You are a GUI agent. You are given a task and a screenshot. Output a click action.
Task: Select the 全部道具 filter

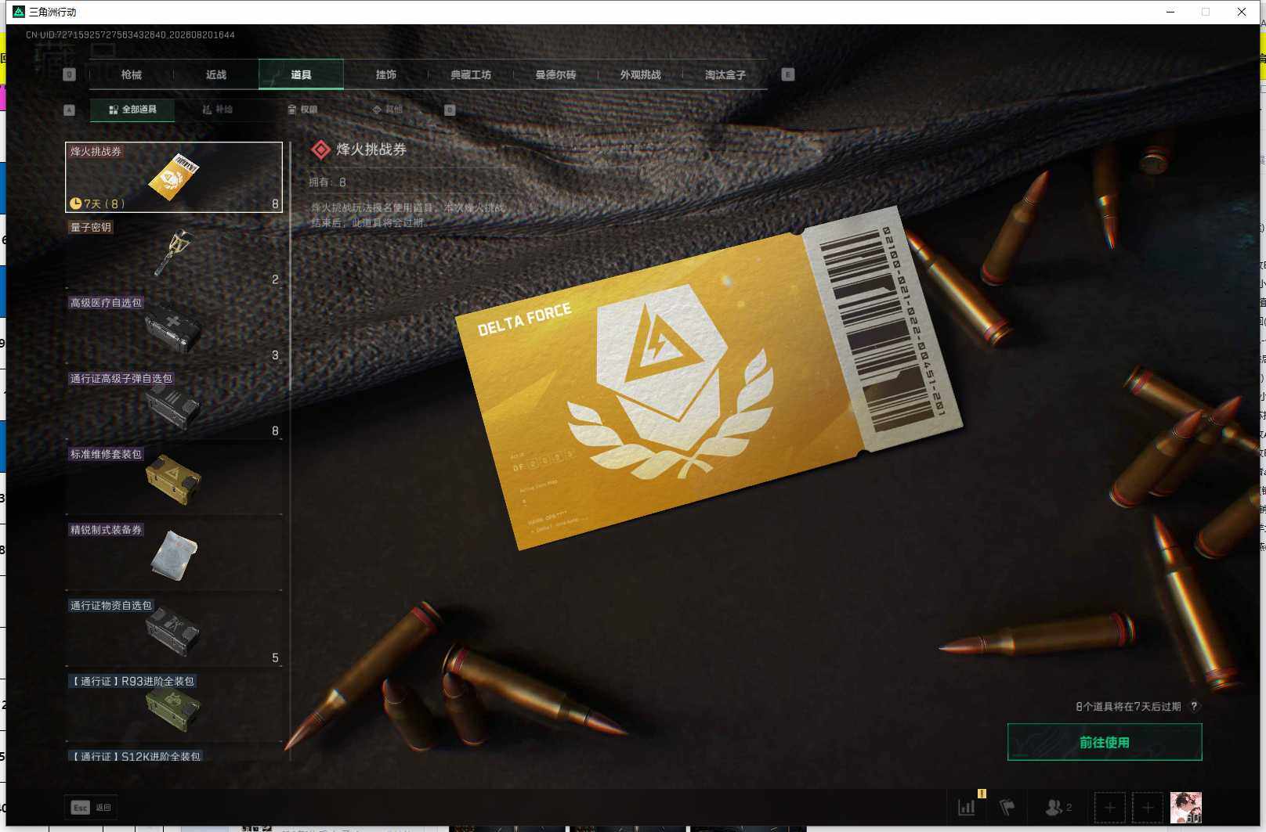point(132,110)
